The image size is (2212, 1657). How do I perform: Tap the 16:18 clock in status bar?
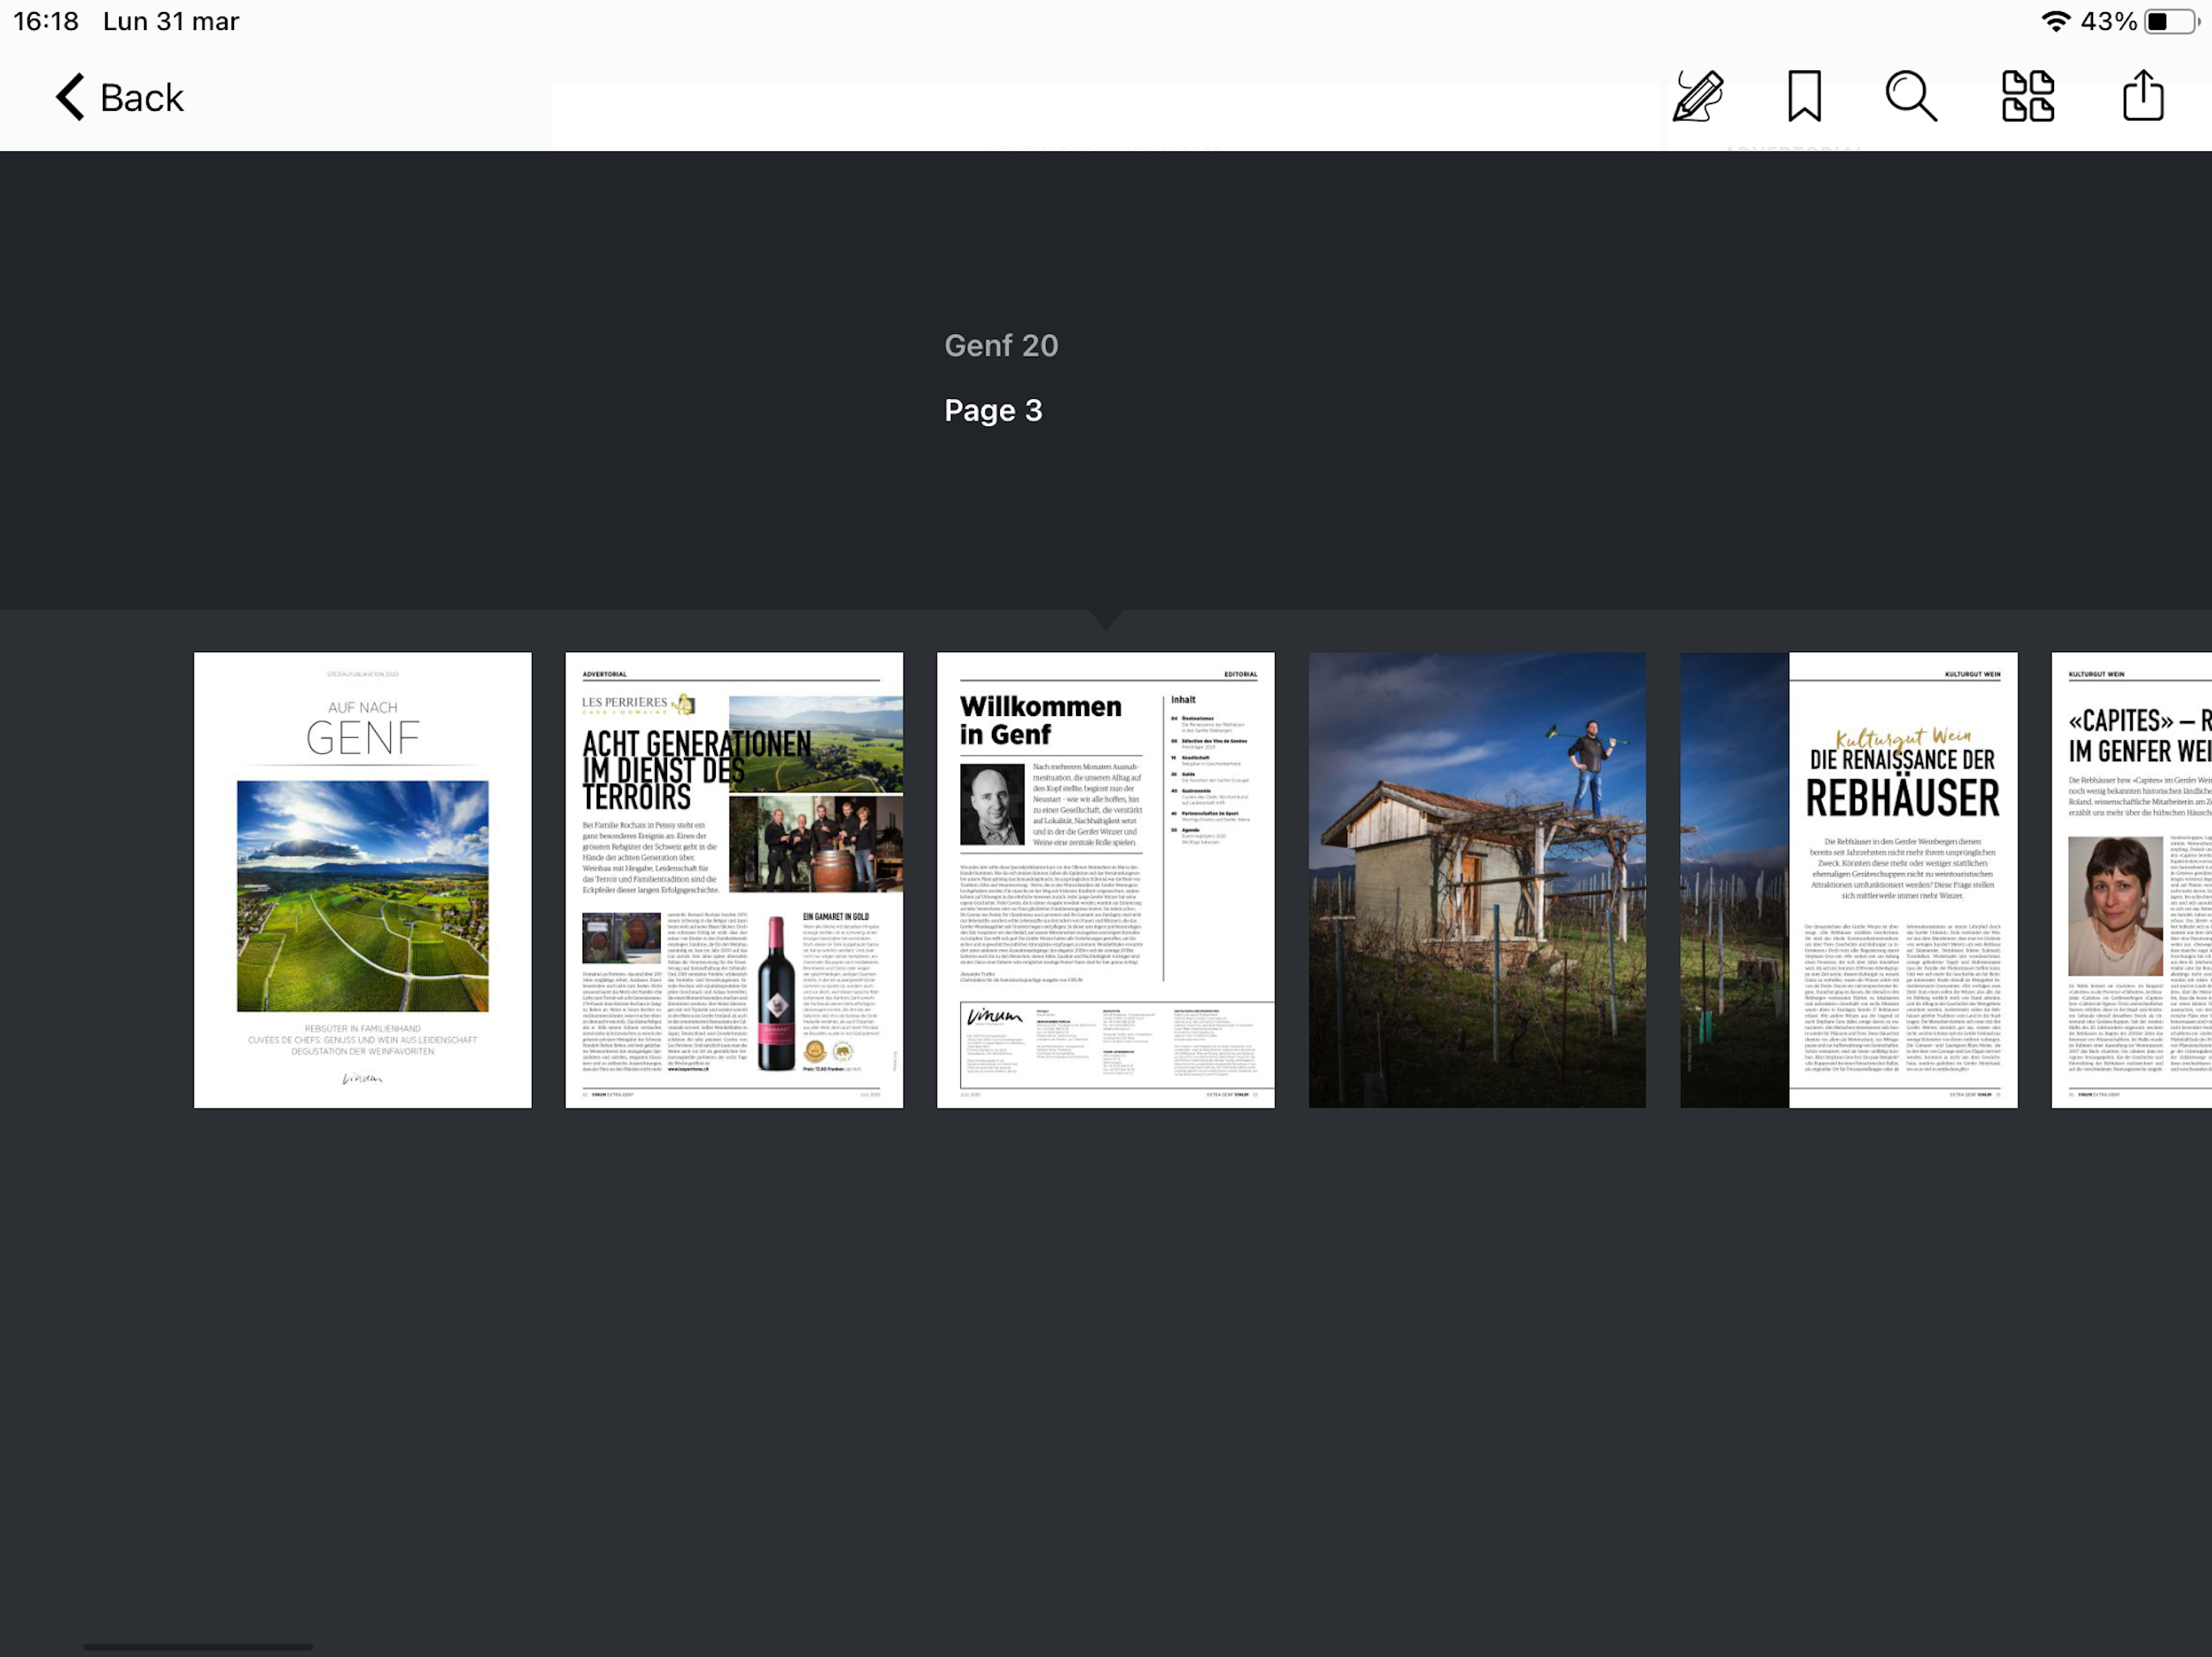coord(46,21)
